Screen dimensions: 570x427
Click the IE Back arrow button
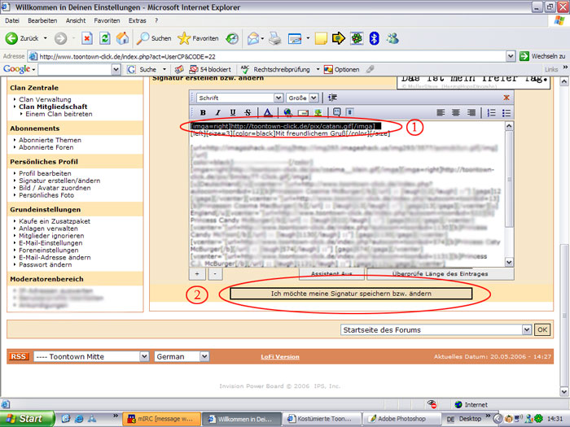click(11, 38)
